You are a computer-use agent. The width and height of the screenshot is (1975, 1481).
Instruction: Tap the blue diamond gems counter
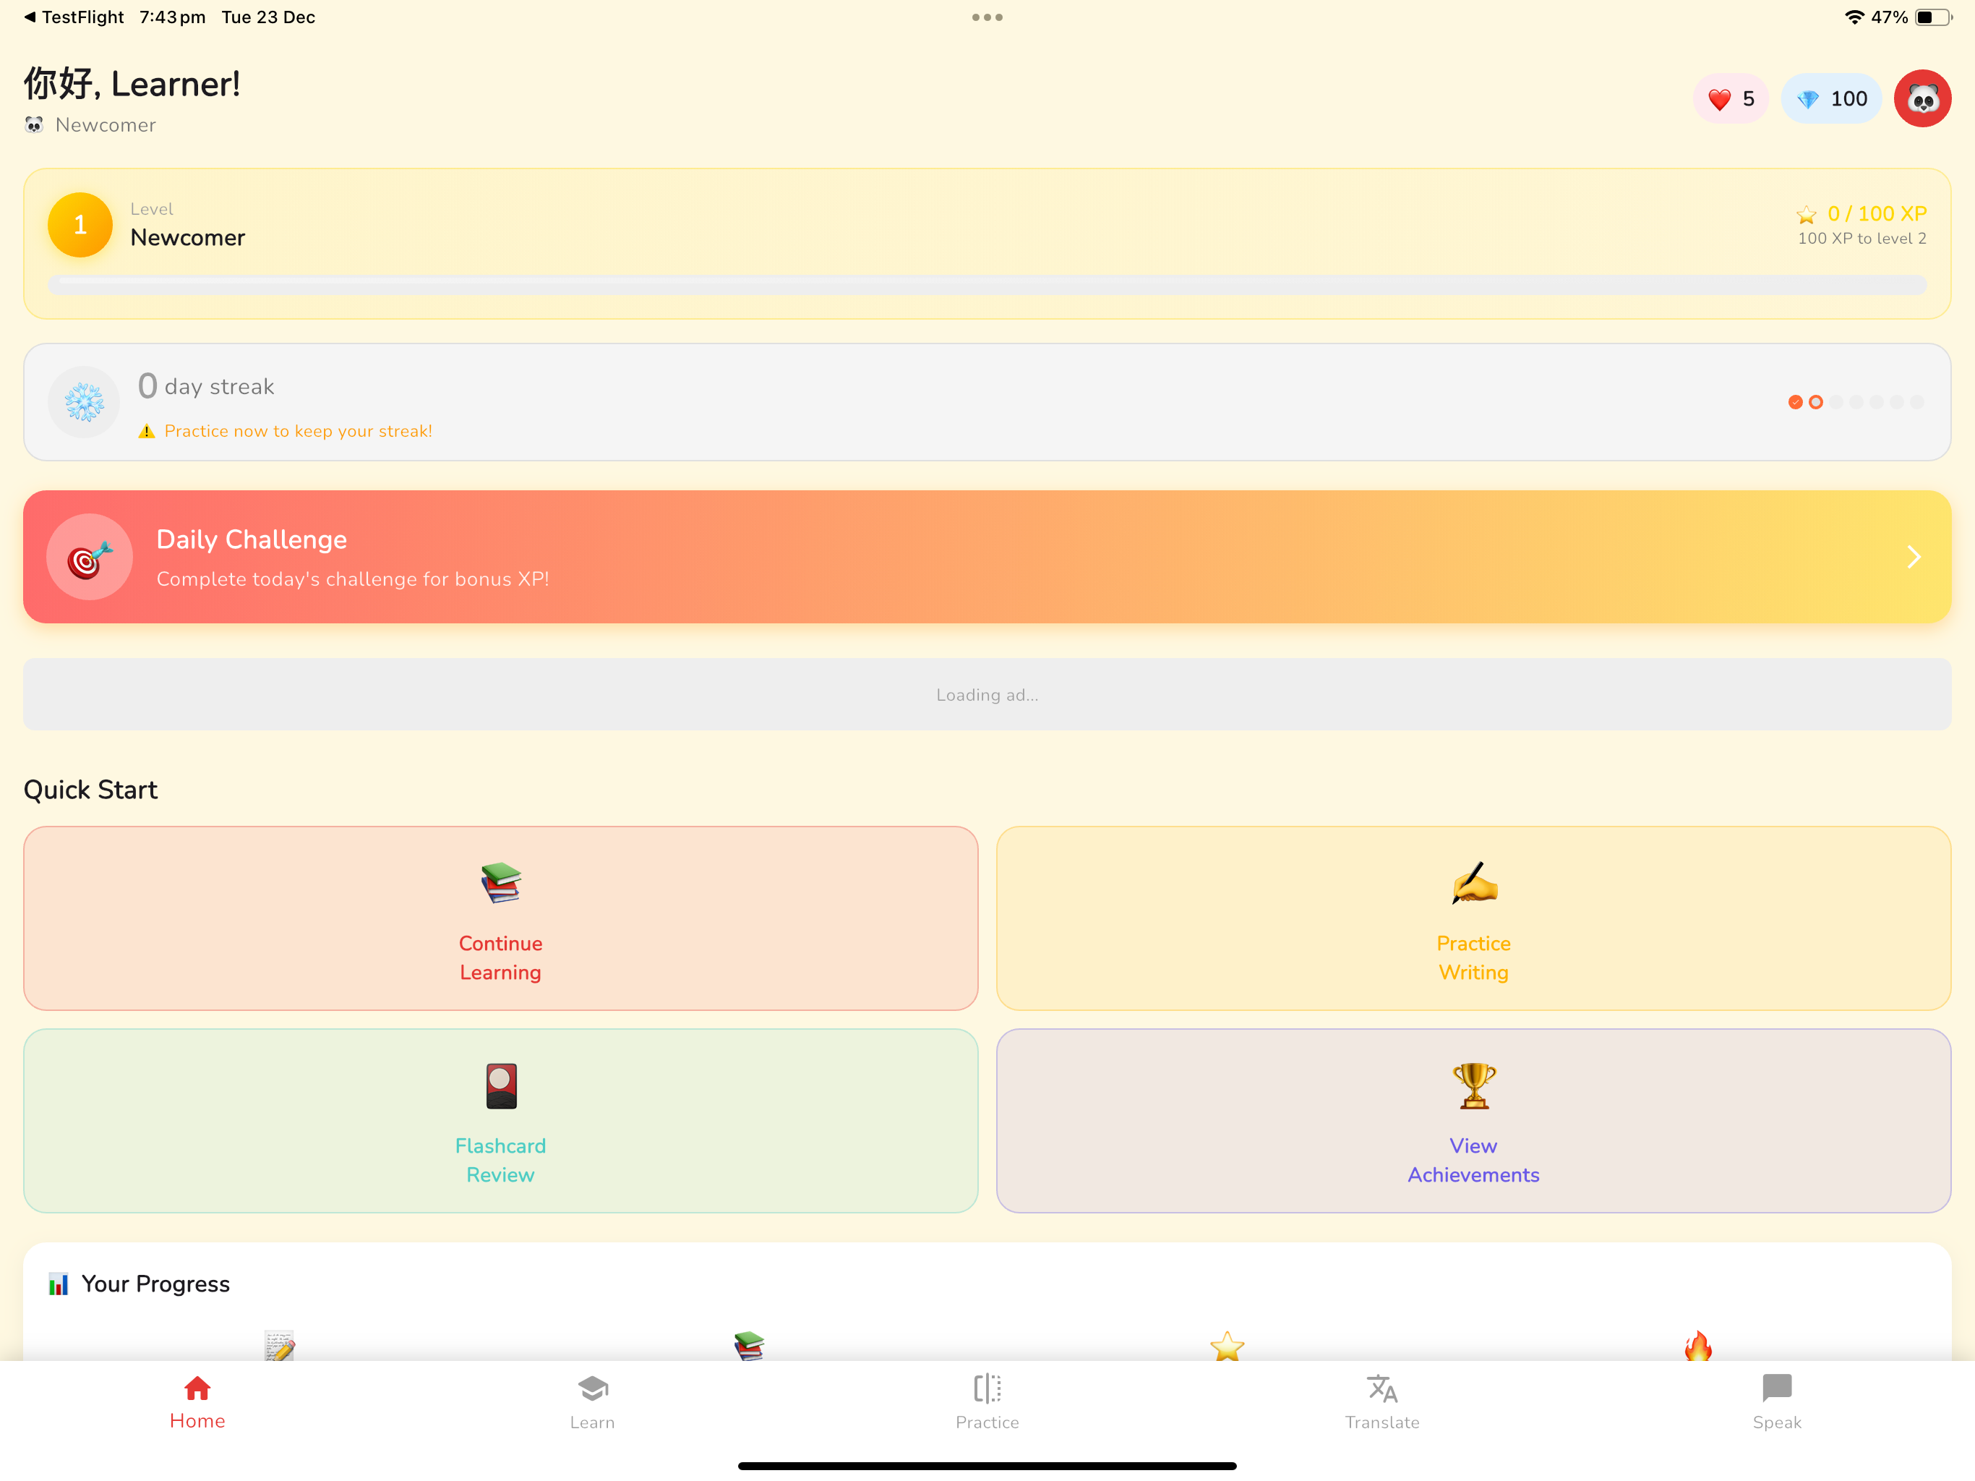pyautogui.click(x=1830, y=98)
